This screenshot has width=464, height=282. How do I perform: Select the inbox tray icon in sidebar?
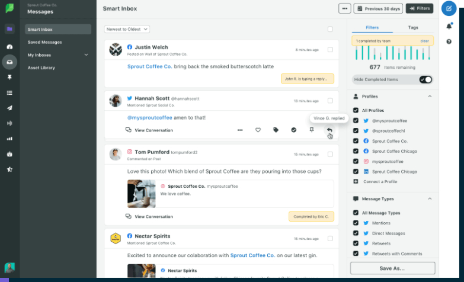[x=9, y=62]
